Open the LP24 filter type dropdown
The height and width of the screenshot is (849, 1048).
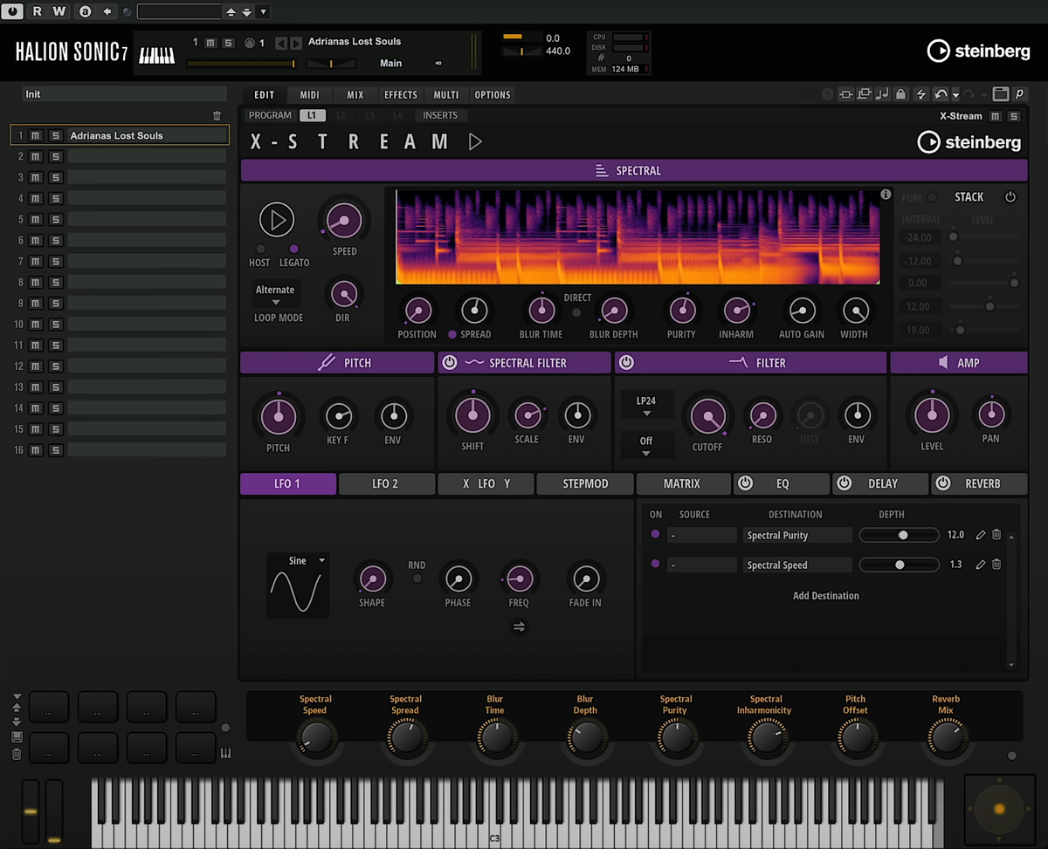coord(646,407)
